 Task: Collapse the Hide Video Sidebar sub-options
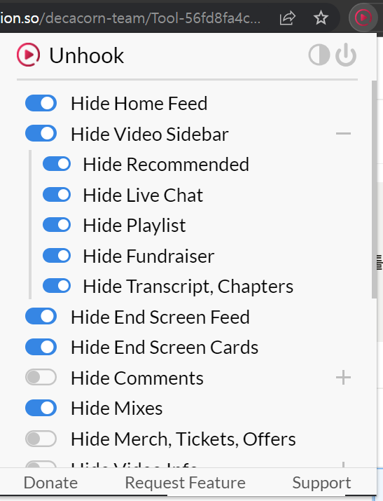[x=343, y=133]
